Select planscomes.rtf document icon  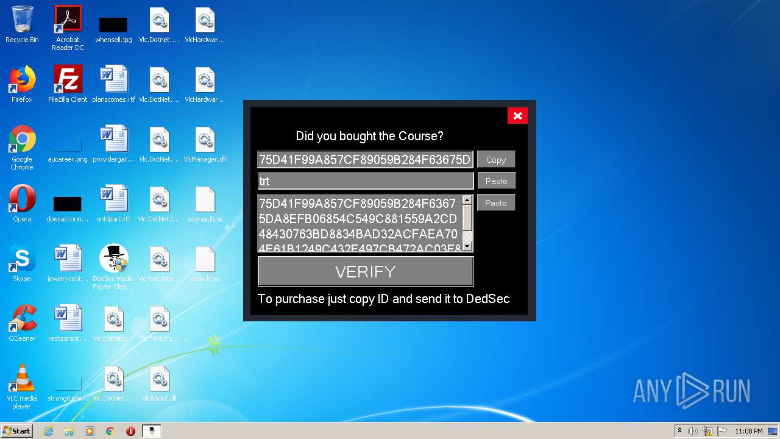(113, 84)
